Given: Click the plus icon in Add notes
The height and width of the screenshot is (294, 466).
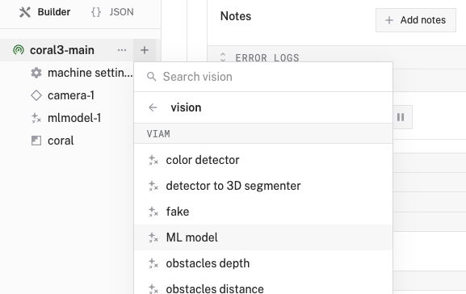Looking at the screenshot, I should (389, 20).
